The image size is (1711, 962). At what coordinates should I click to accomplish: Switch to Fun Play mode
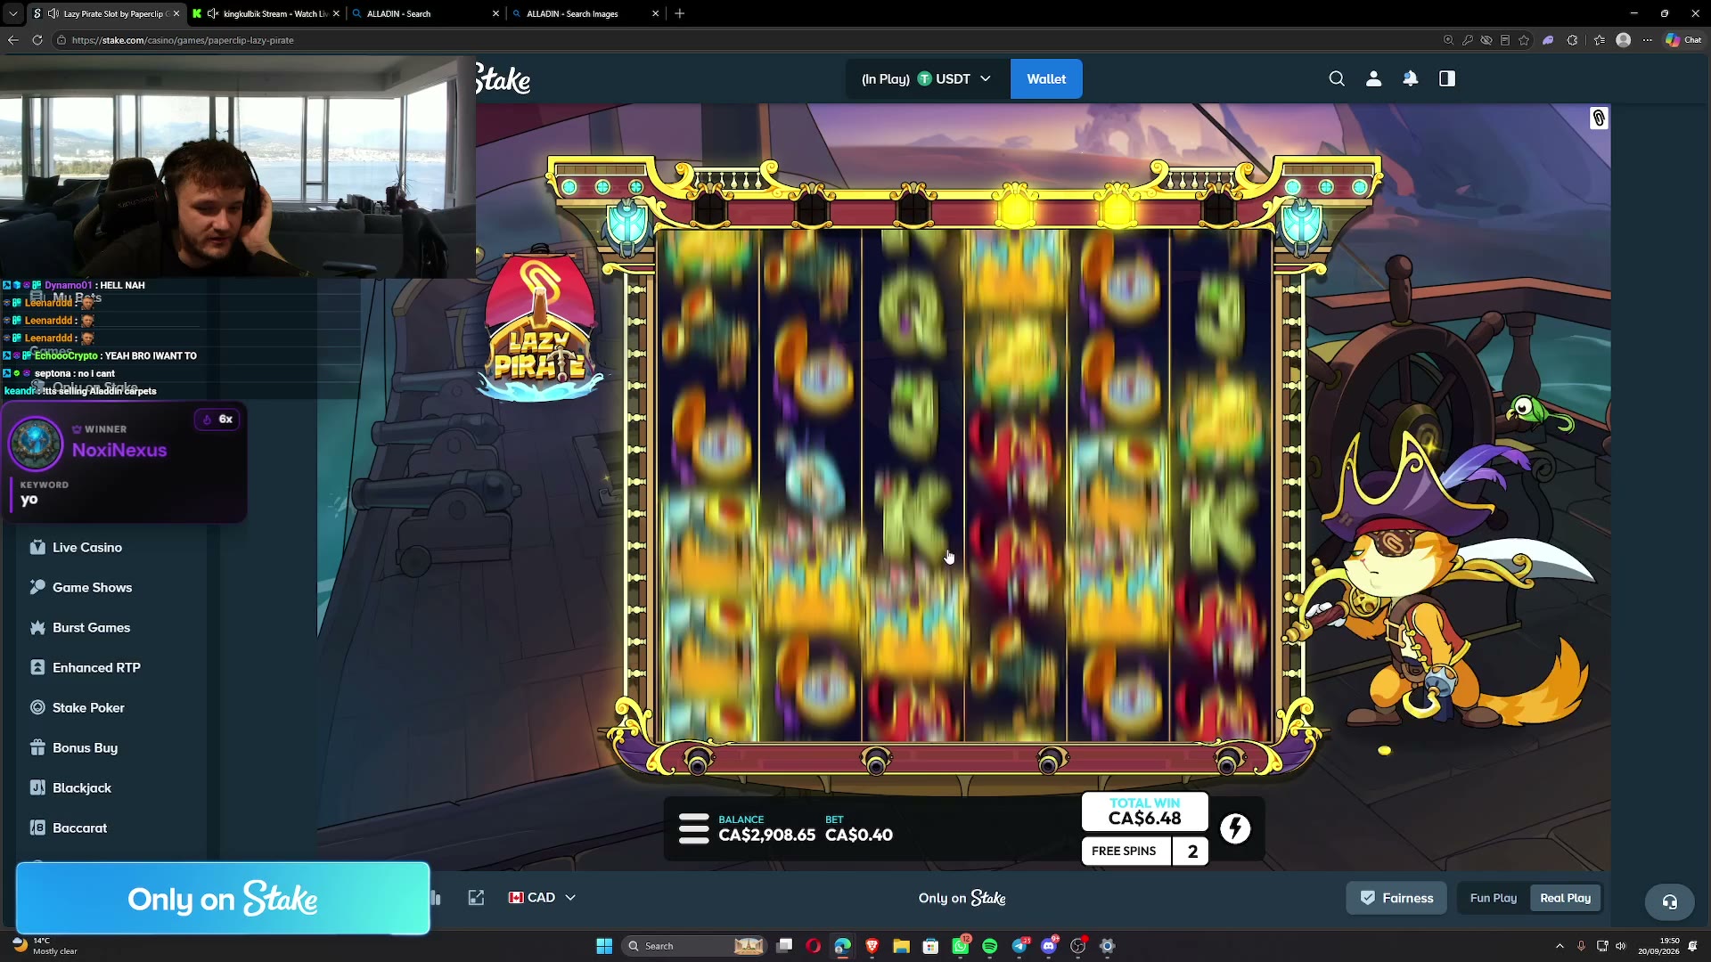1493,898
